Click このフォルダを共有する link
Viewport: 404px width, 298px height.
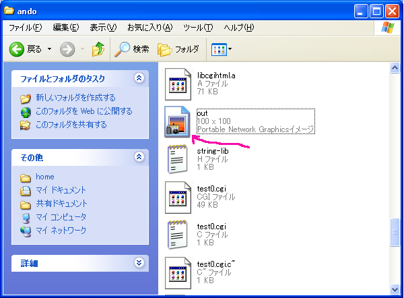click(x=71, y=125)
